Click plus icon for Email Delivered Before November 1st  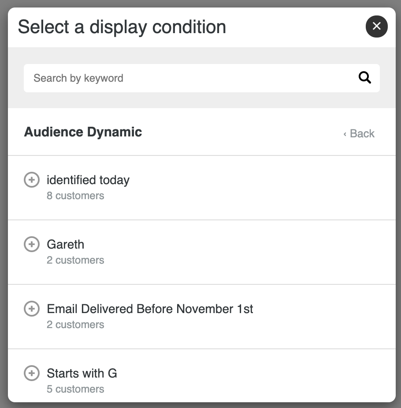click(32, 309)
